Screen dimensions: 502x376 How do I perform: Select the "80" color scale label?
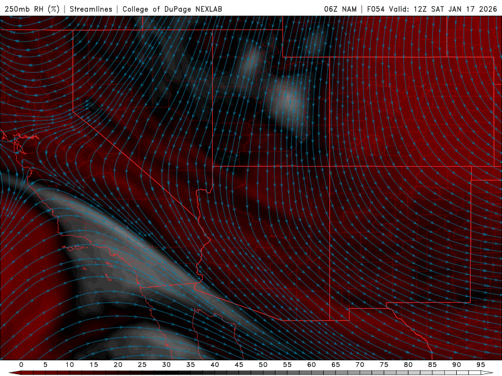click(408, 365)
